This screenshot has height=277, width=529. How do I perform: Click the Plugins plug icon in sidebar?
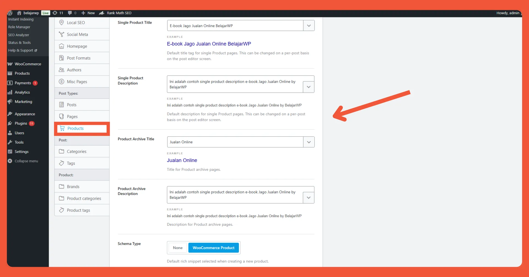point(10,123)
